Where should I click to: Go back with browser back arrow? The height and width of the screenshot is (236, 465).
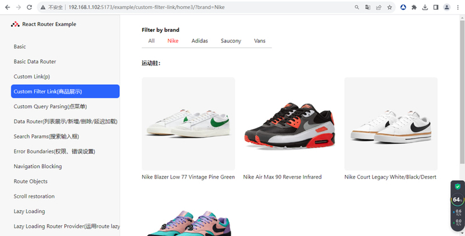tap(8, 8)
